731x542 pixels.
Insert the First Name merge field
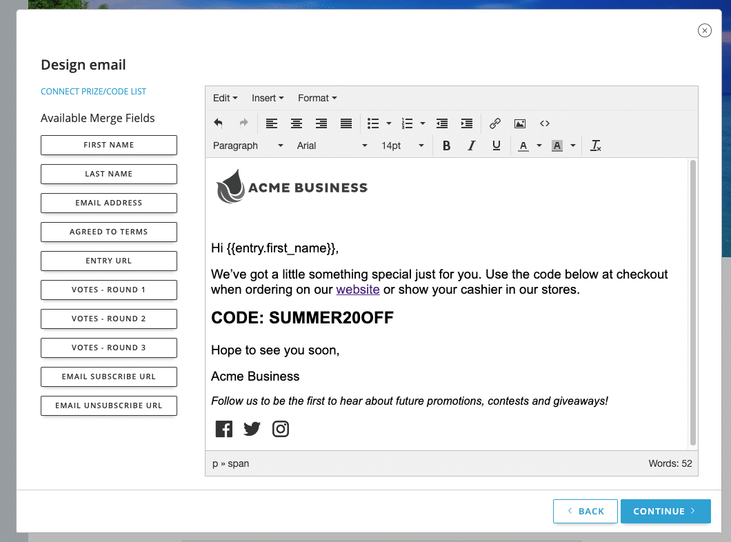tap(109, 145)
